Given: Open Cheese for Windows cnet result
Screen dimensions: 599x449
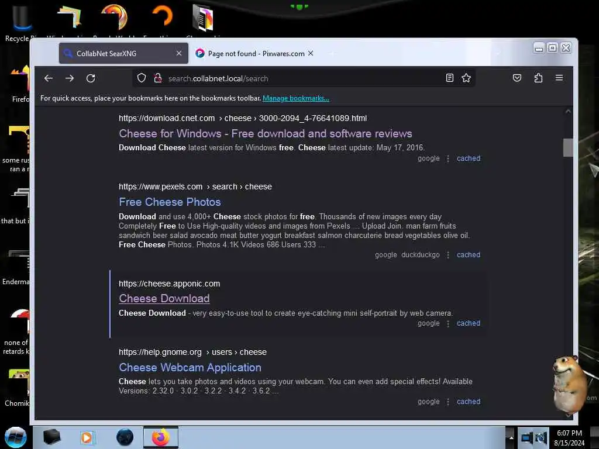Looking at the screenshot, I should (x=265, y=134).
